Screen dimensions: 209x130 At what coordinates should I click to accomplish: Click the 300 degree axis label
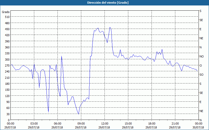click(7, 60)
